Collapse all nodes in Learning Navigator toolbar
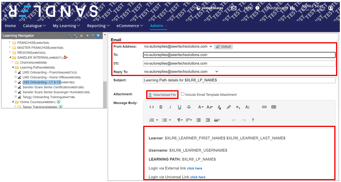The image size is (341, 182). [75, 36]
